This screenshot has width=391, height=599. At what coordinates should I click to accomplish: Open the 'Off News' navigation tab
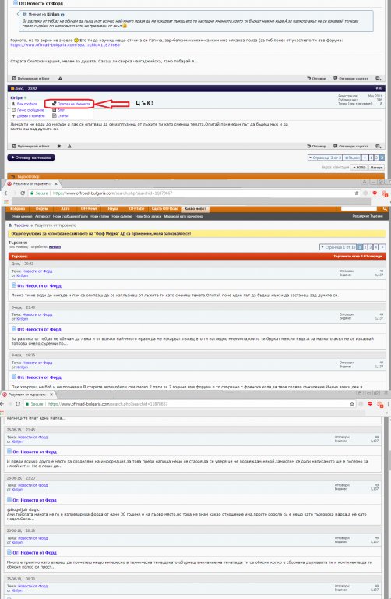(x=89, y=209)
